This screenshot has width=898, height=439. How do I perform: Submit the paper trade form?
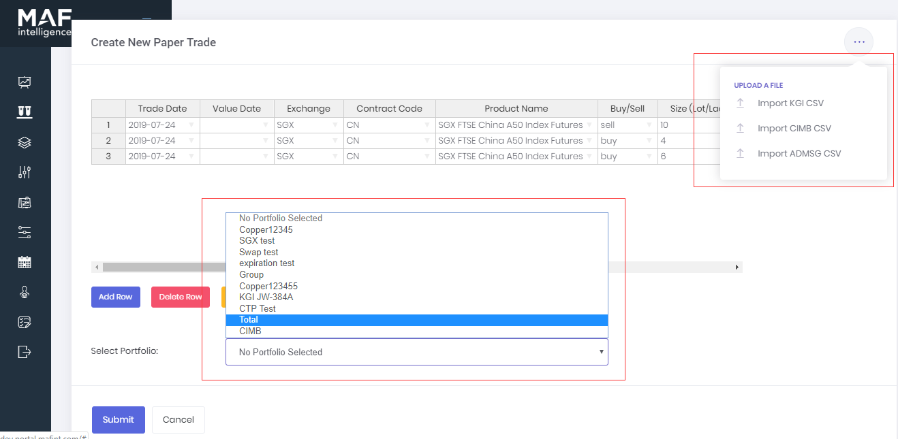pos(119,420)
